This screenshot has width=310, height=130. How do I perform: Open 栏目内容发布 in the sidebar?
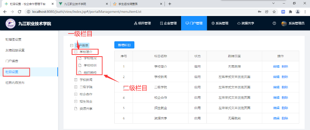coord(15,83)
